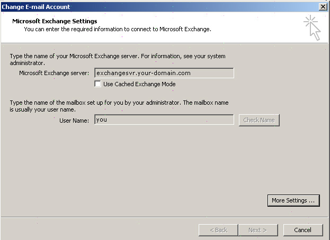Click the 'User Name:' label
The image size is (330, 240).
click(x=74, y=121)
